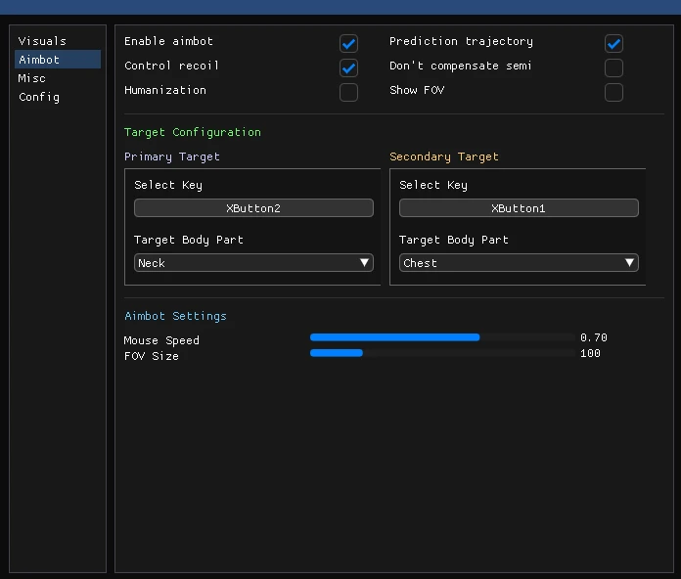681x579 pixels.
Task: Open the Config tab
Action: click(x=39, y=97)
